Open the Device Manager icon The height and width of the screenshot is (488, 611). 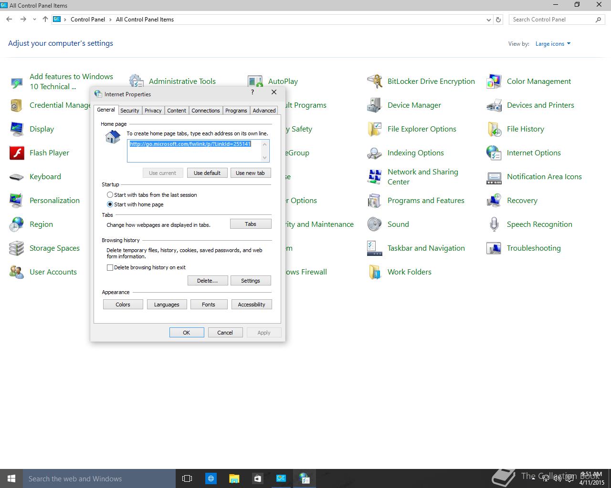[x=375, y=105]
